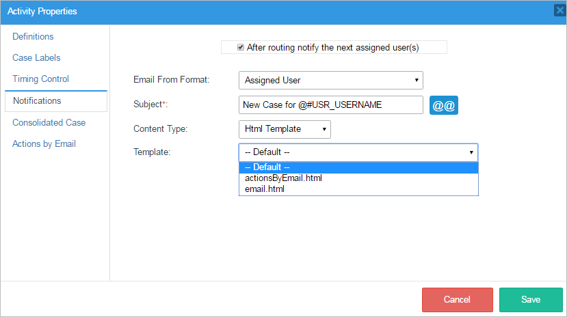Screen dimensions: 567x317
Task: Choose email.html from the template list
Action: pos(265,189)
